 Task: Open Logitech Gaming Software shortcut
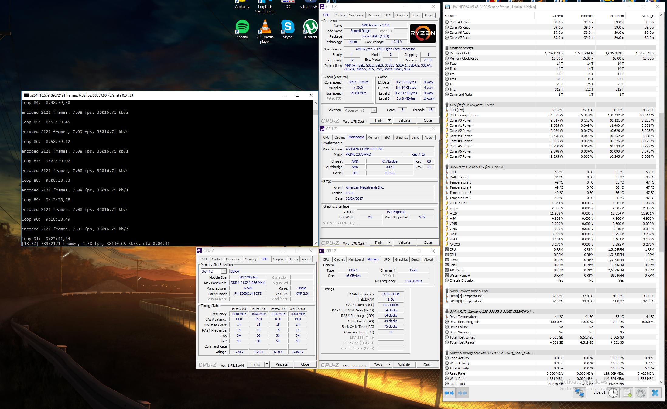[x=265, y=7]
